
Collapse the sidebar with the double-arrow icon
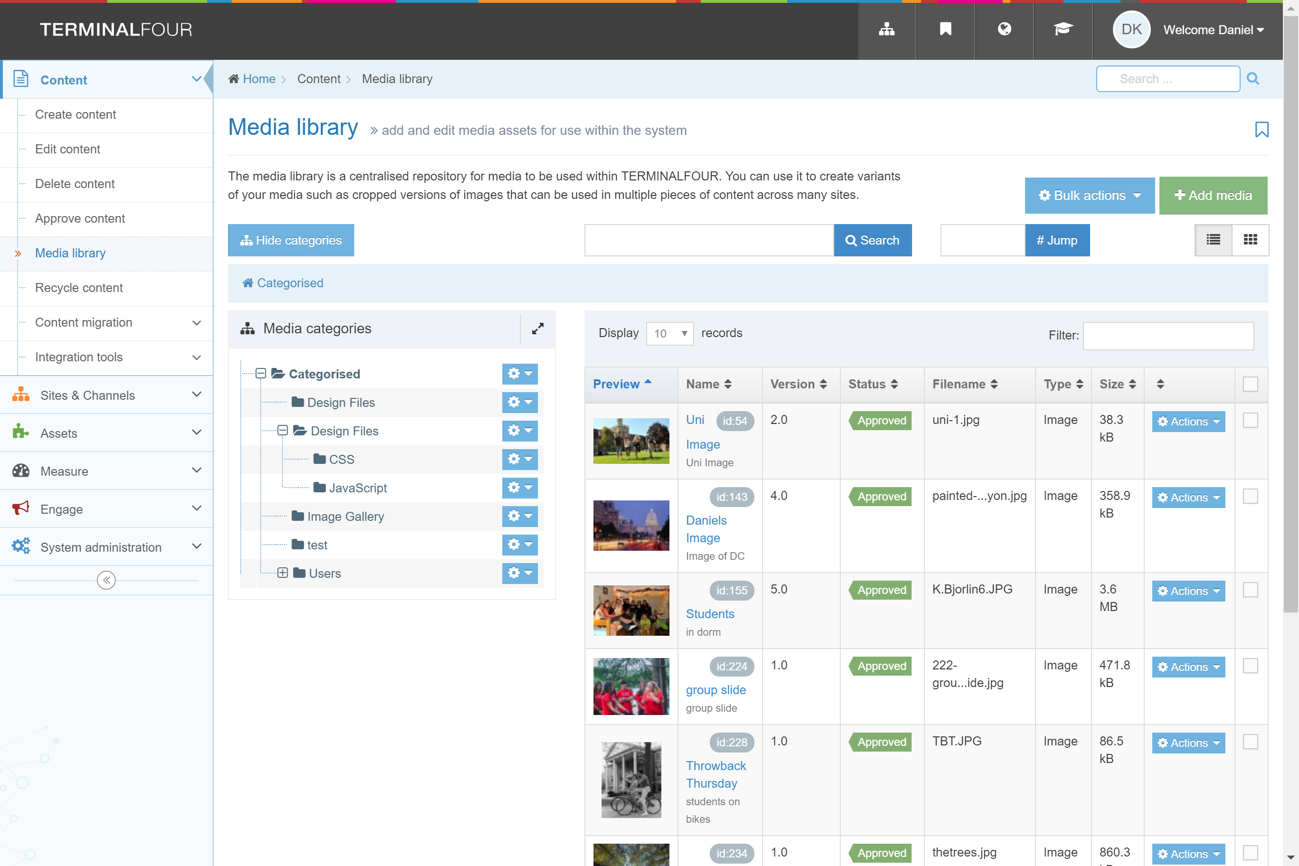coord(106,580)
